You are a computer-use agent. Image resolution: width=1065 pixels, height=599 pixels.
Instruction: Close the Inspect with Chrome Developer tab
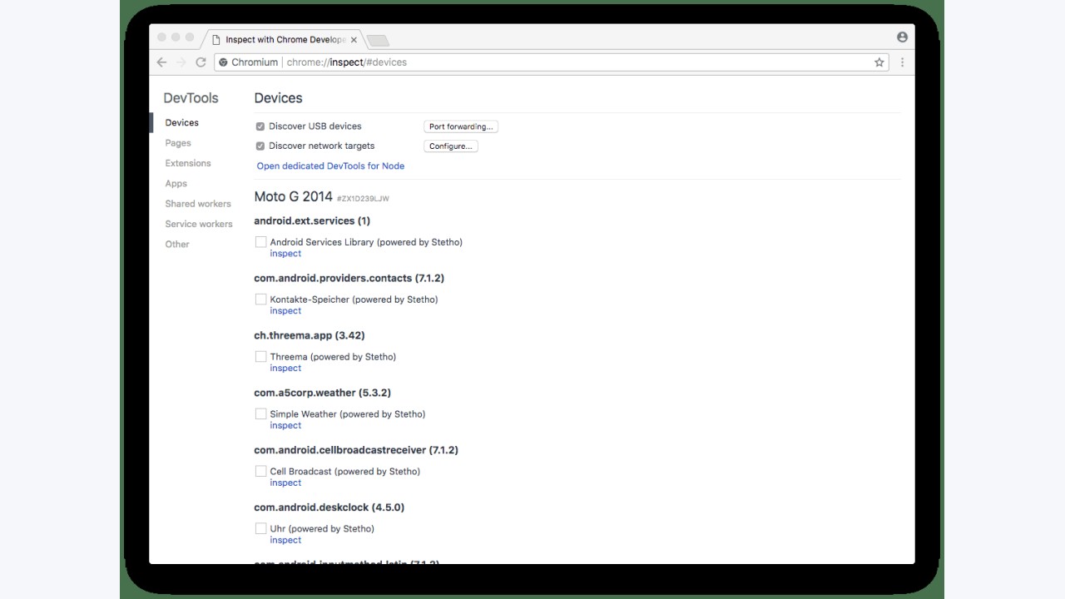[354, 39]
